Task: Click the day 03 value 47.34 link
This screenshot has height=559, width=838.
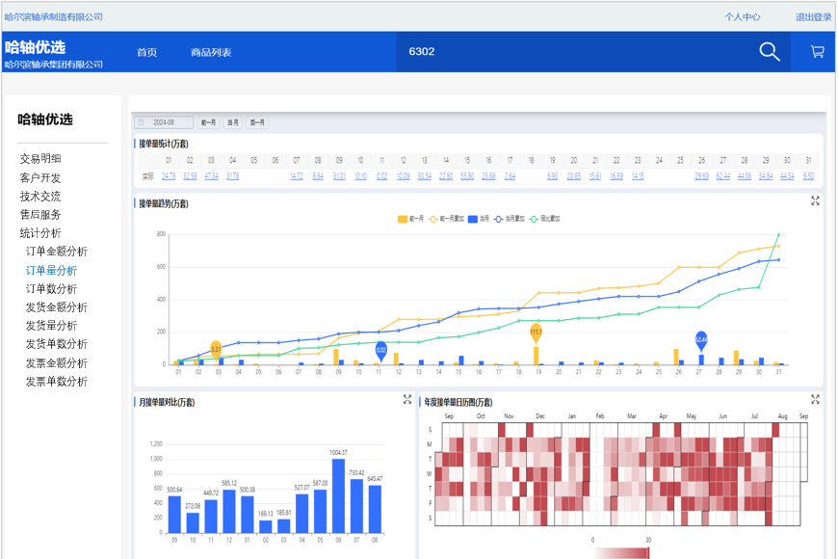Action: click(212, 176)
